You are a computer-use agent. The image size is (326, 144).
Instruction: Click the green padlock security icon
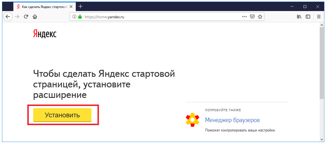pos(80,17)
